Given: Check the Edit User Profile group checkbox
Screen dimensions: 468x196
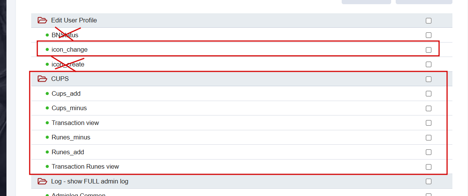Looking at the screenshot, I should tap(428, 21).
